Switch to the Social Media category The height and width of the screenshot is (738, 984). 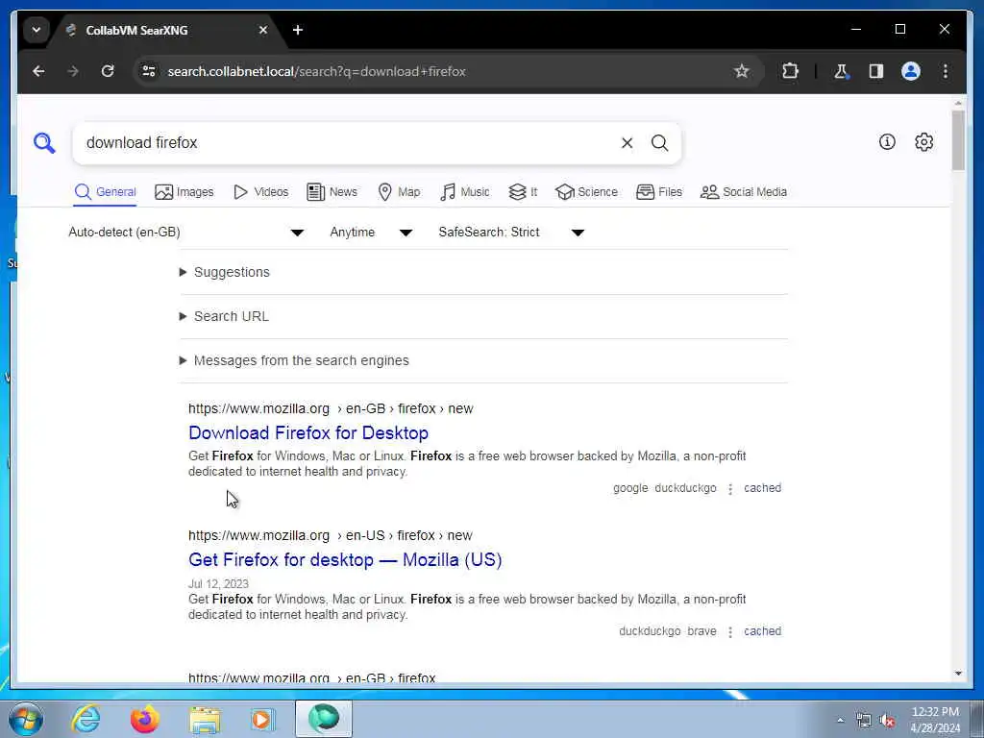(744, 192)
